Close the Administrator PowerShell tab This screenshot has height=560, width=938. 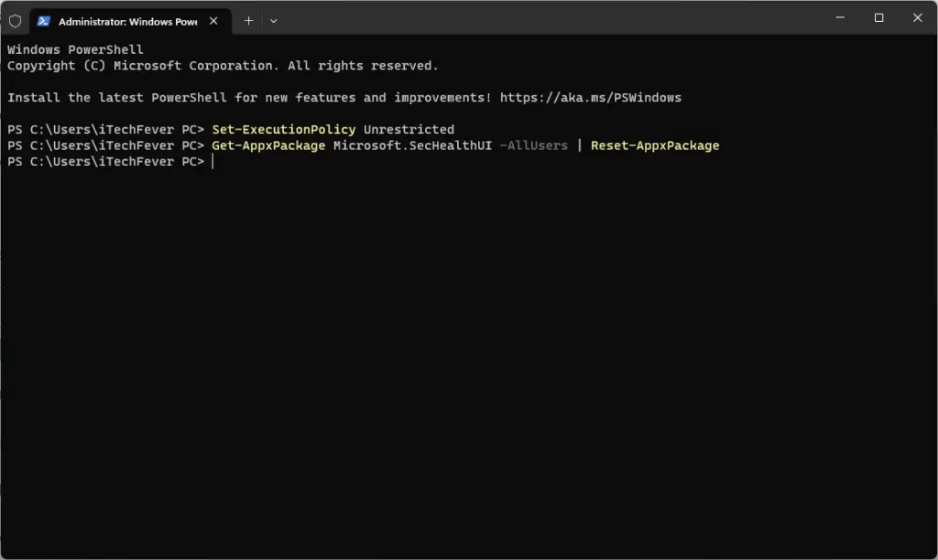pos(213,21)
